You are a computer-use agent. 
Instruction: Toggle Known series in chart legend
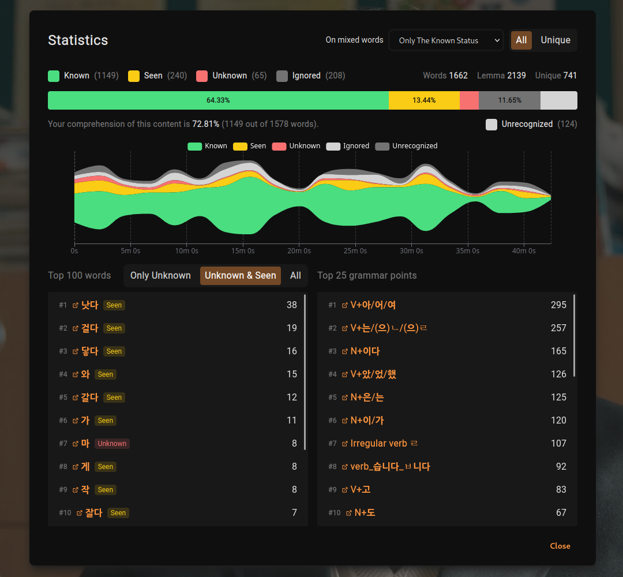click(x=207, y=146)
